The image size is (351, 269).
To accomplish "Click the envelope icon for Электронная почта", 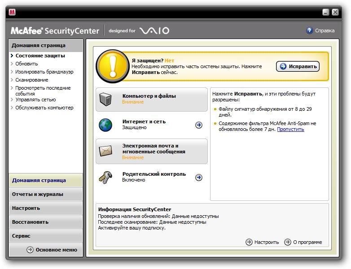I will [105, 151].
